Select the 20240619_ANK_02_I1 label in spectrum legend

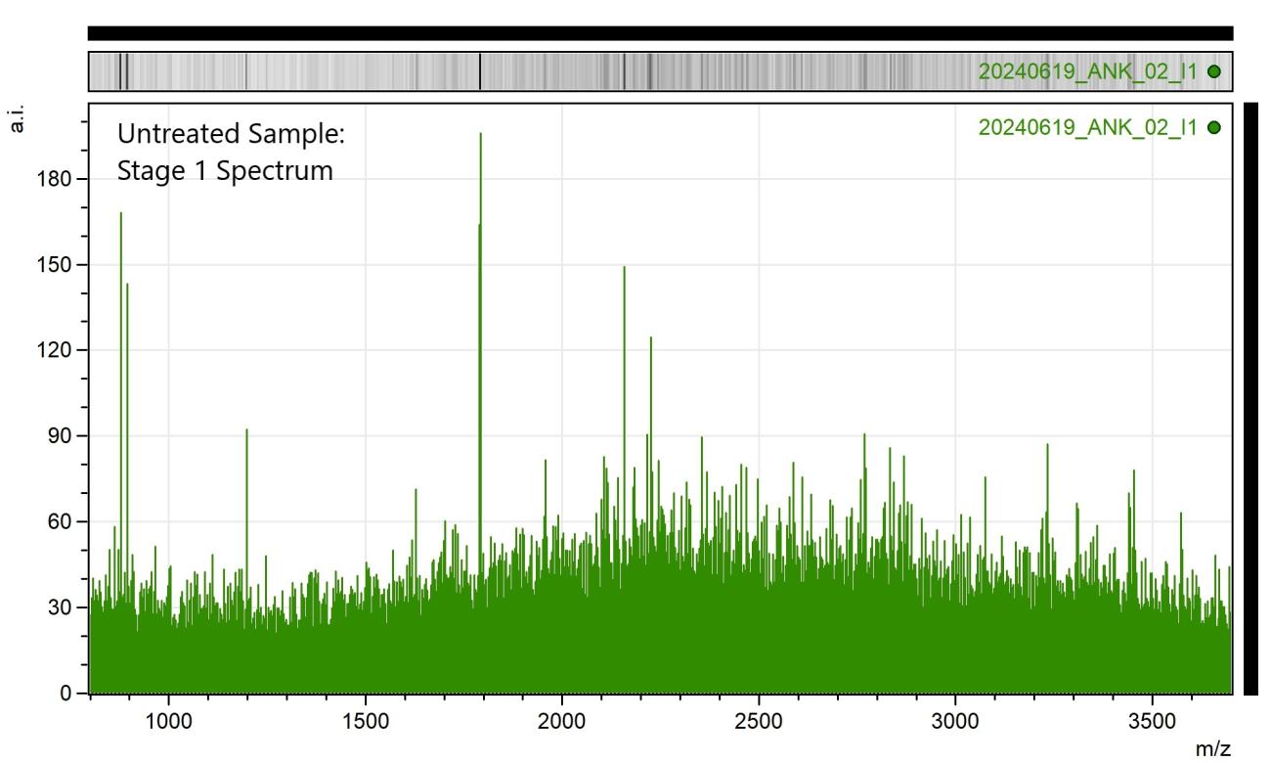1087,127
